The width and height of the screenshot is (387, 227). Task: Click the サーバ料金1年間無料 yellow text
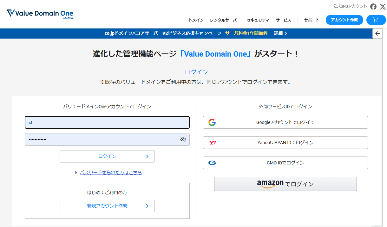[246, 33]
